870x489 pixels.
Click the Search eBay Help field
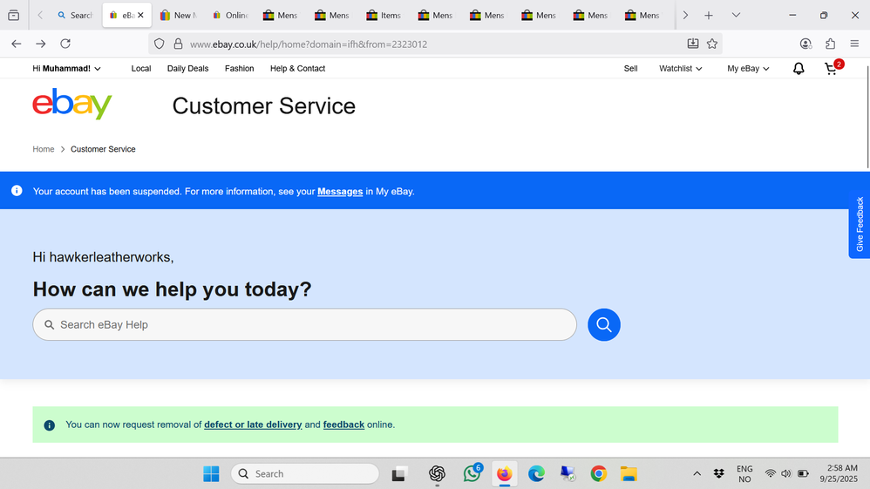(304, 325)
